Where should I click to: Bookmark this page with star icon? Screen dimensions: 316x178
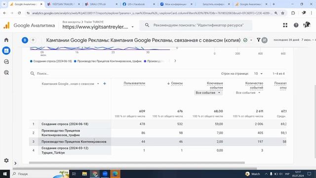(282, 13)
